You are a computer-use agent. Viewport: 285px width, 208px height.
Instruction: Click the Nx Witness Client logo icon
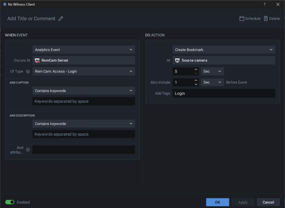click(5, 4)
